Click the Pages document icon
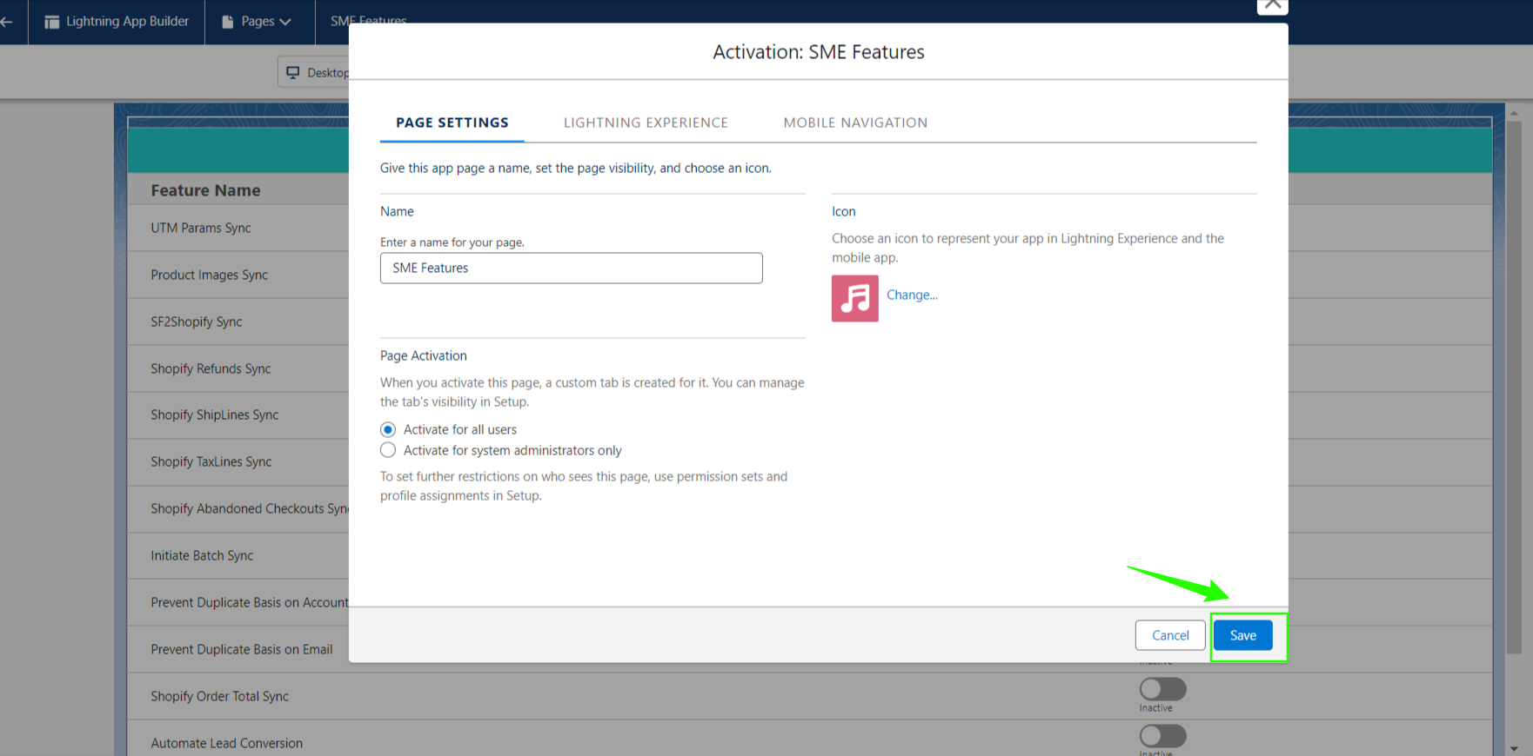 tap(228, 22)
